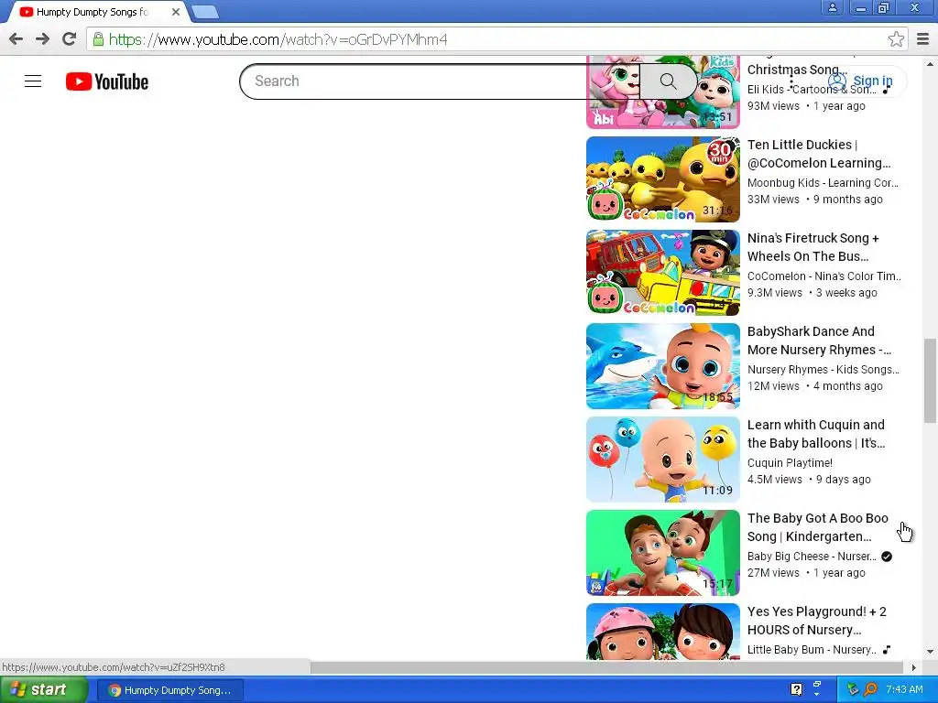The image size is (938, 703).
Task: Open the Chrome menu icon
Action: (x=923, y=39)
